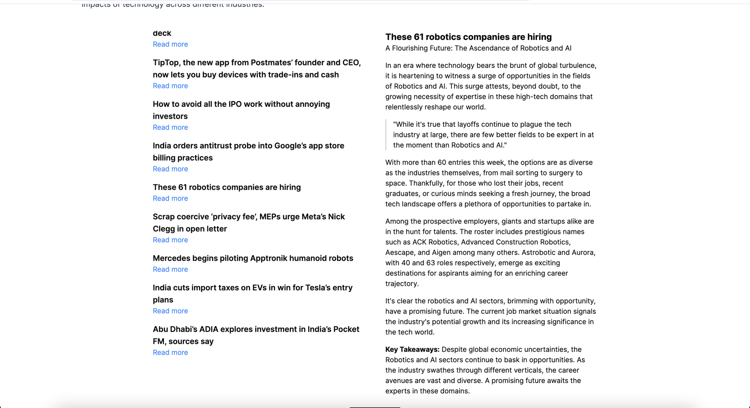750x408 pixels.
Task: Follow Read more for Abu Dhabi ADIA story
Action: pyautogui.click(x=170, y=353)
